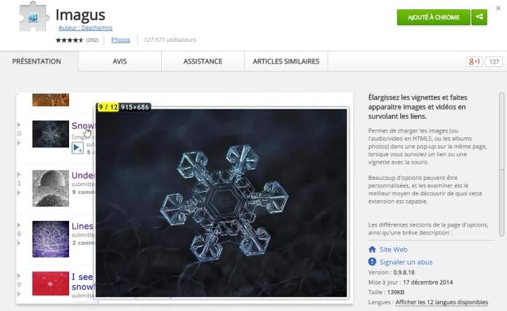Open the Photos category link
The width and height of the screenshot is (507, 311).
click(121, 40)
